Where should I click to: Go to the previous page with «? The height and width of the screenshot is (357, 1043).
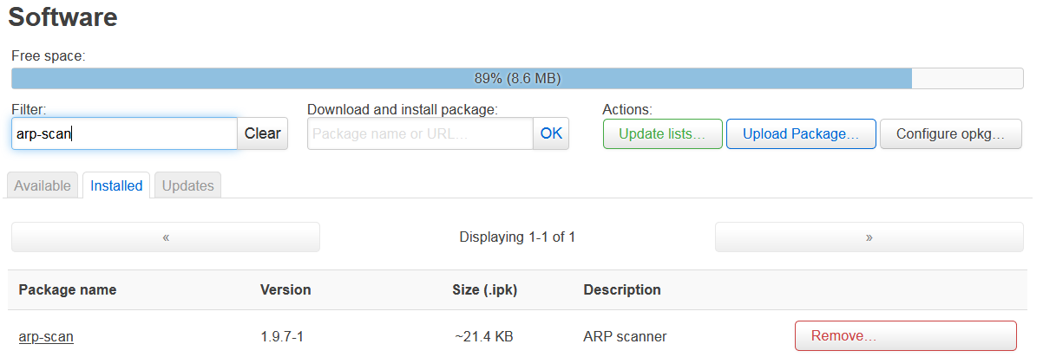(166, 237)
